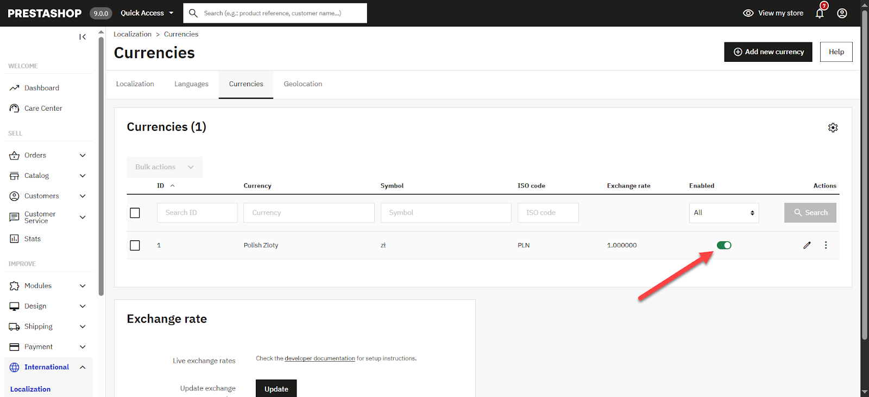Disable the Polish Zloty enabled toggle
The height and width of the screenshot is (397, 869).
[724, 245]
